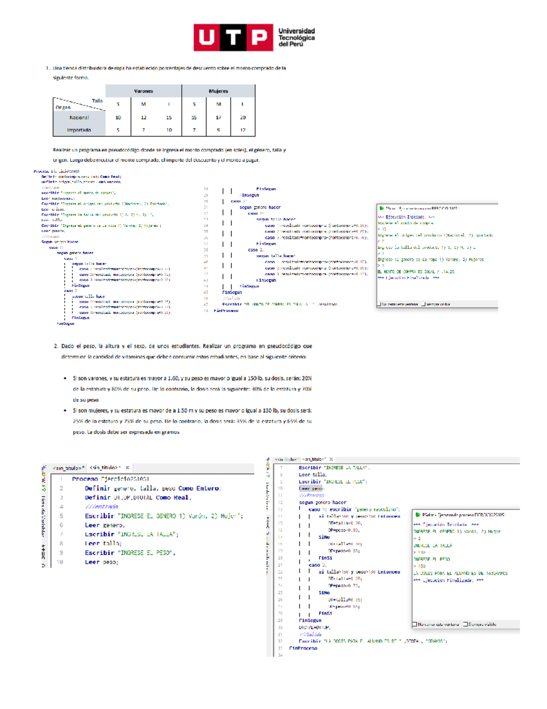Image resolution: width=547 pixels, height=709 pixels.
Task: Click the 'Mujeres' table header cell
Action: point(218,91)
